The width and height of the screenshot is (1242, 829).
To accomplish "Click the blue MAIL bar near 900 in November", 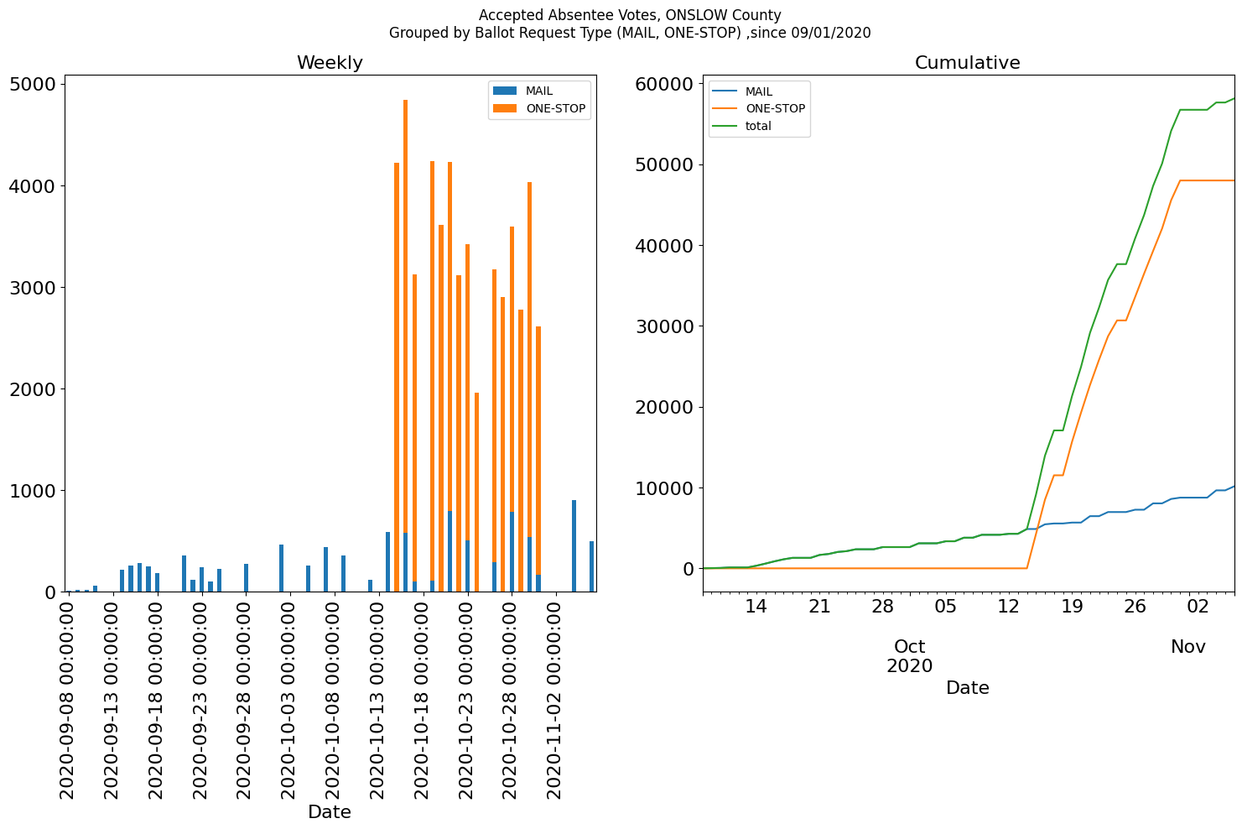I will (574, 546).
